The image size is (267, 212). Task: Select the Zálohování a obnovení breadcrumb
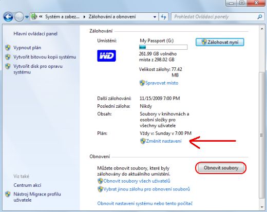(112, 17)
